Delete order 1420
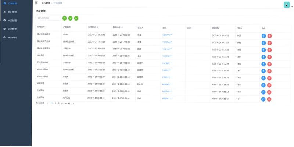Screen dimensions: 294x147 [269, 36]
